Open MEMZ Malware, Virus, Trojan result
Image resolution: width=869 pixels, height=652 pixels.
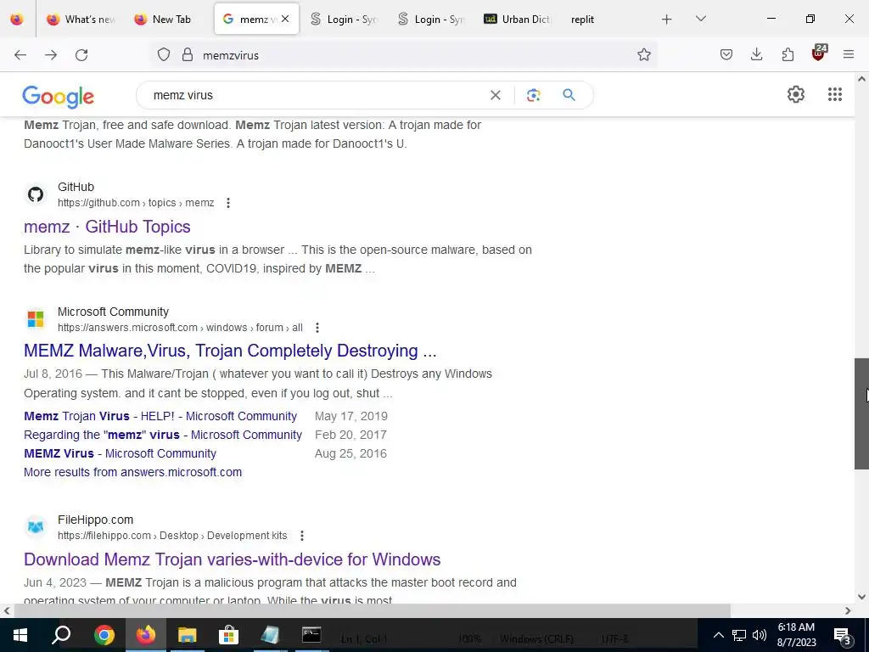(230, 351)
